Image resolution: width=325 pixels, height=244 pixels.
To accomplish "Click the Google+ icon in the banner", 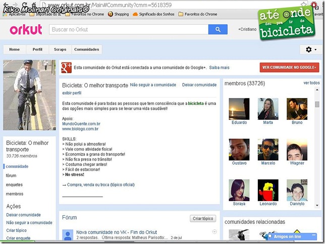I will pos(66,68).
